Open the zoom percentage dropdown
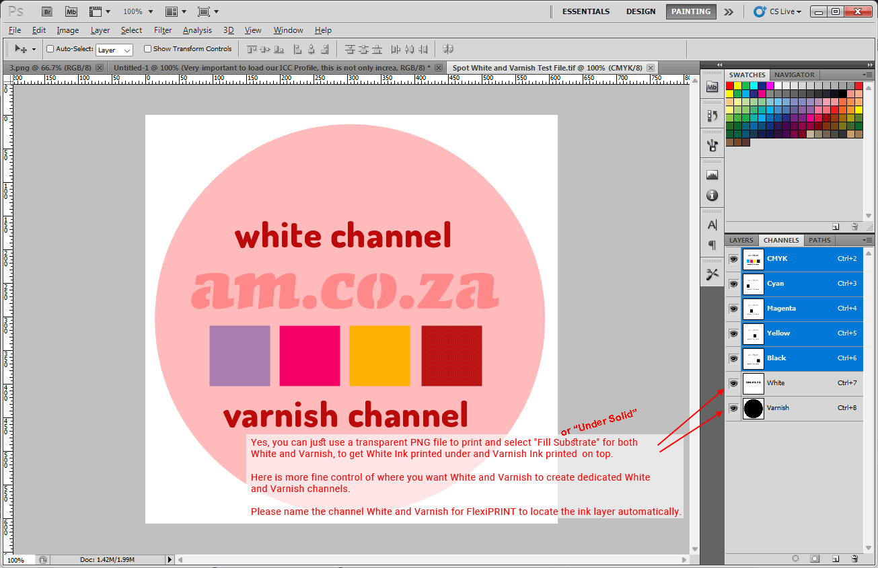This screenshot has height=568, width=878. point(137,11)
